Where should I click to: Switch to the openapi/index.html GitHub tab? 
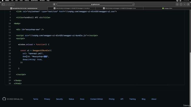click(24, 8)
